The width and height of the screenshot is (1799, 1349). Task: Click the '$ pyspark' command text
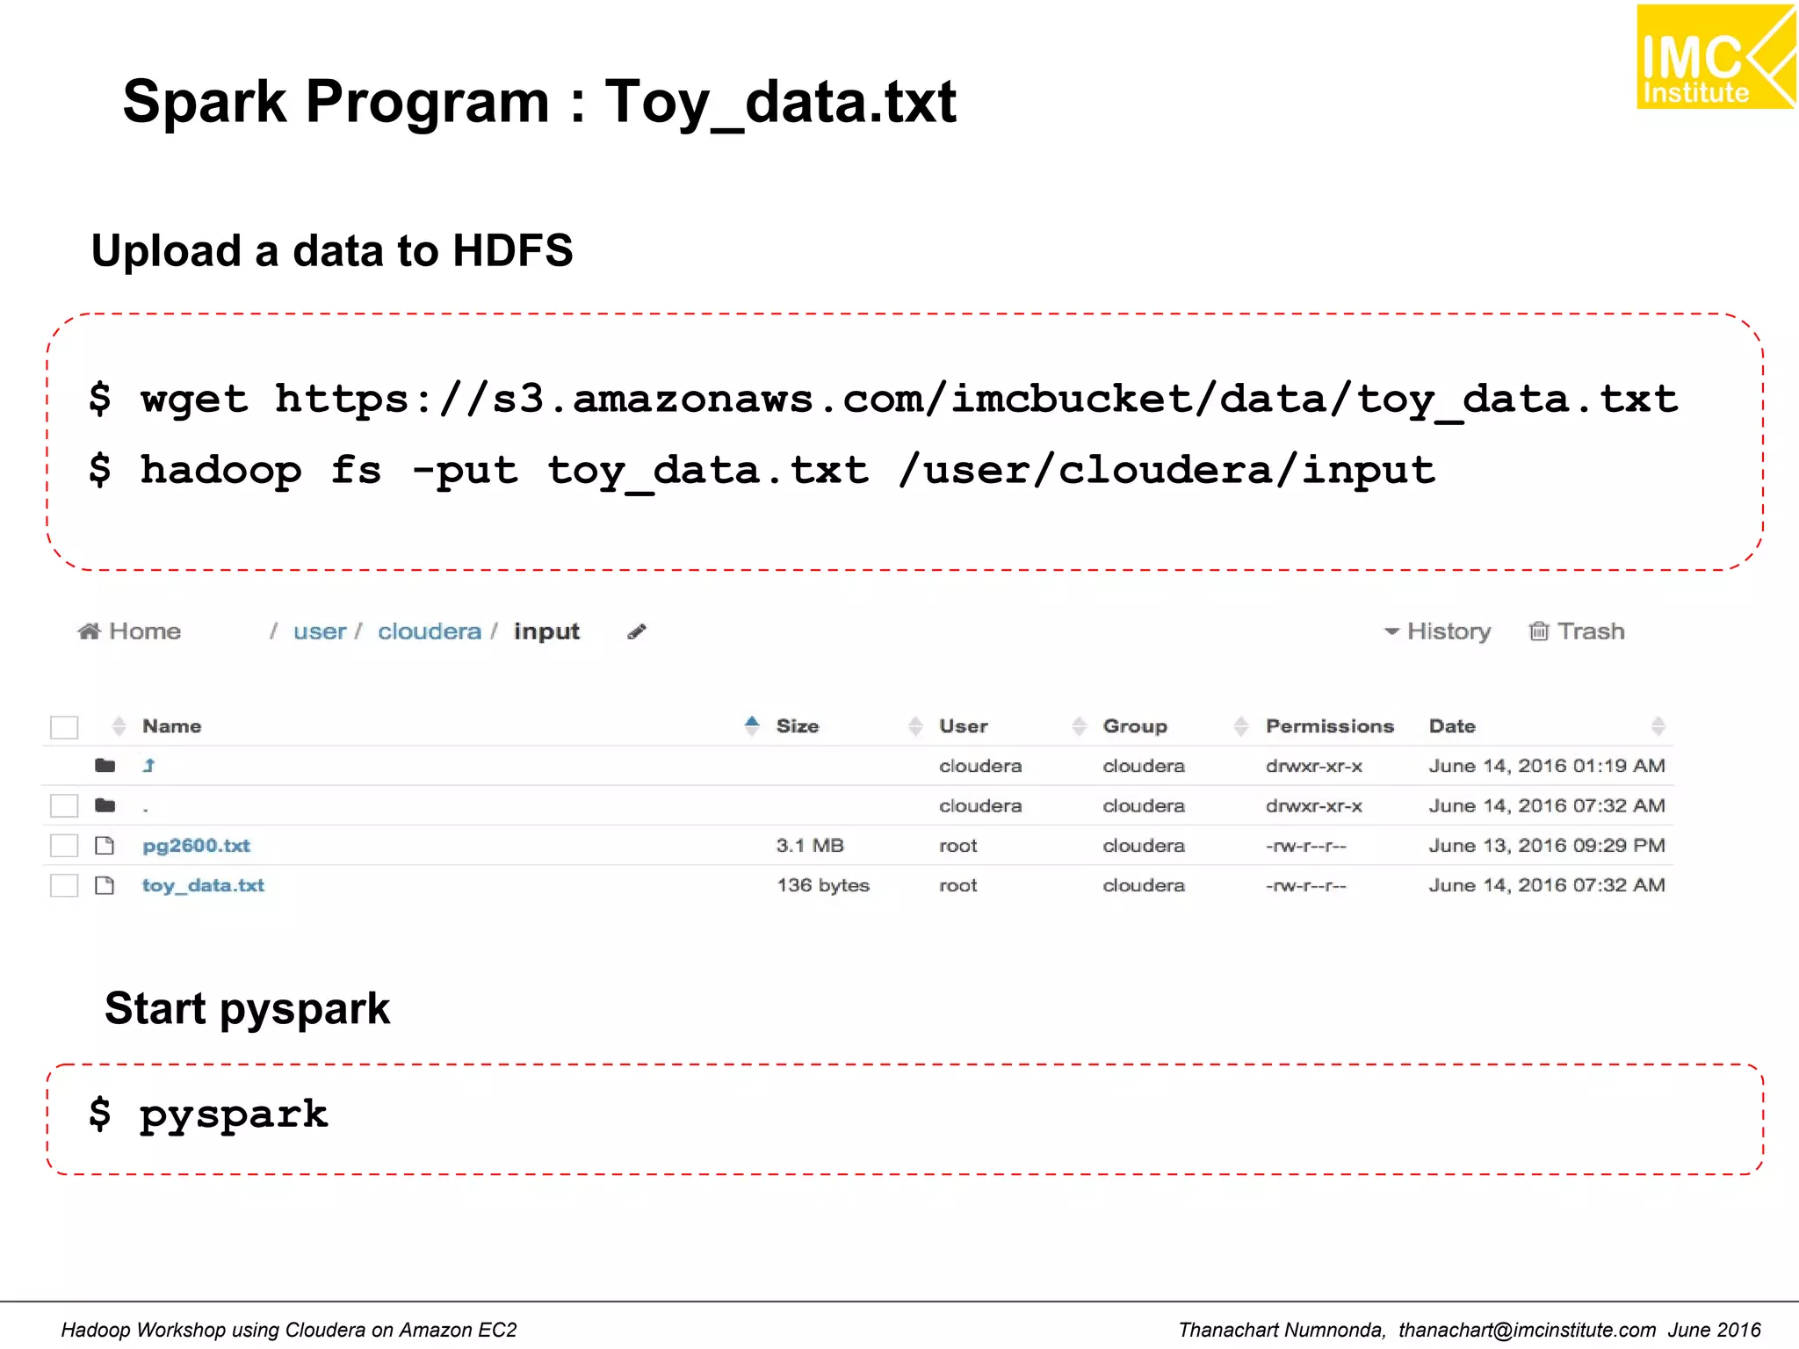click(208, 1115)
